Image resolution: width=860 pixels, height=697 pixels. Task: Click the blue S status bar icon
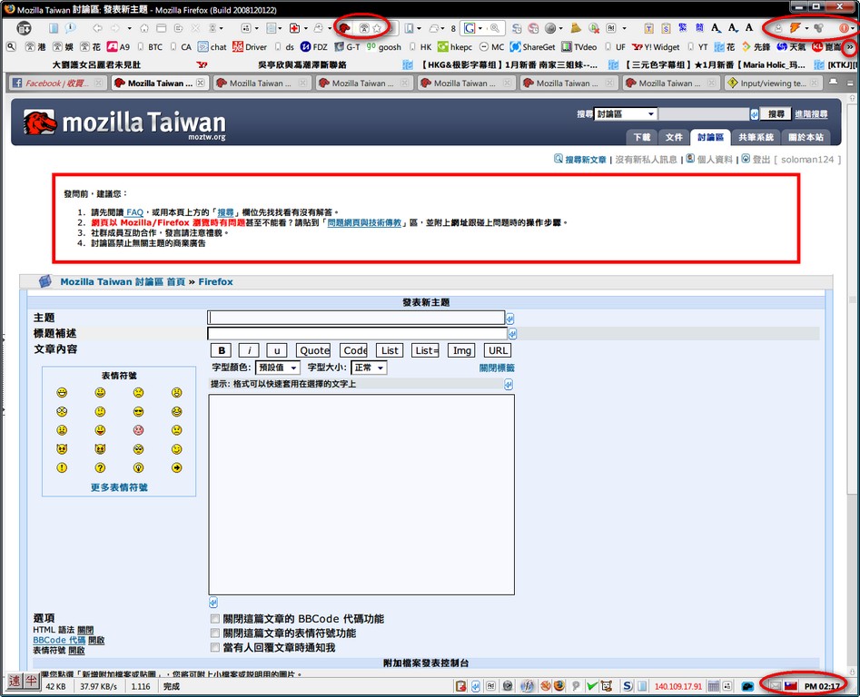pos(628,685)
